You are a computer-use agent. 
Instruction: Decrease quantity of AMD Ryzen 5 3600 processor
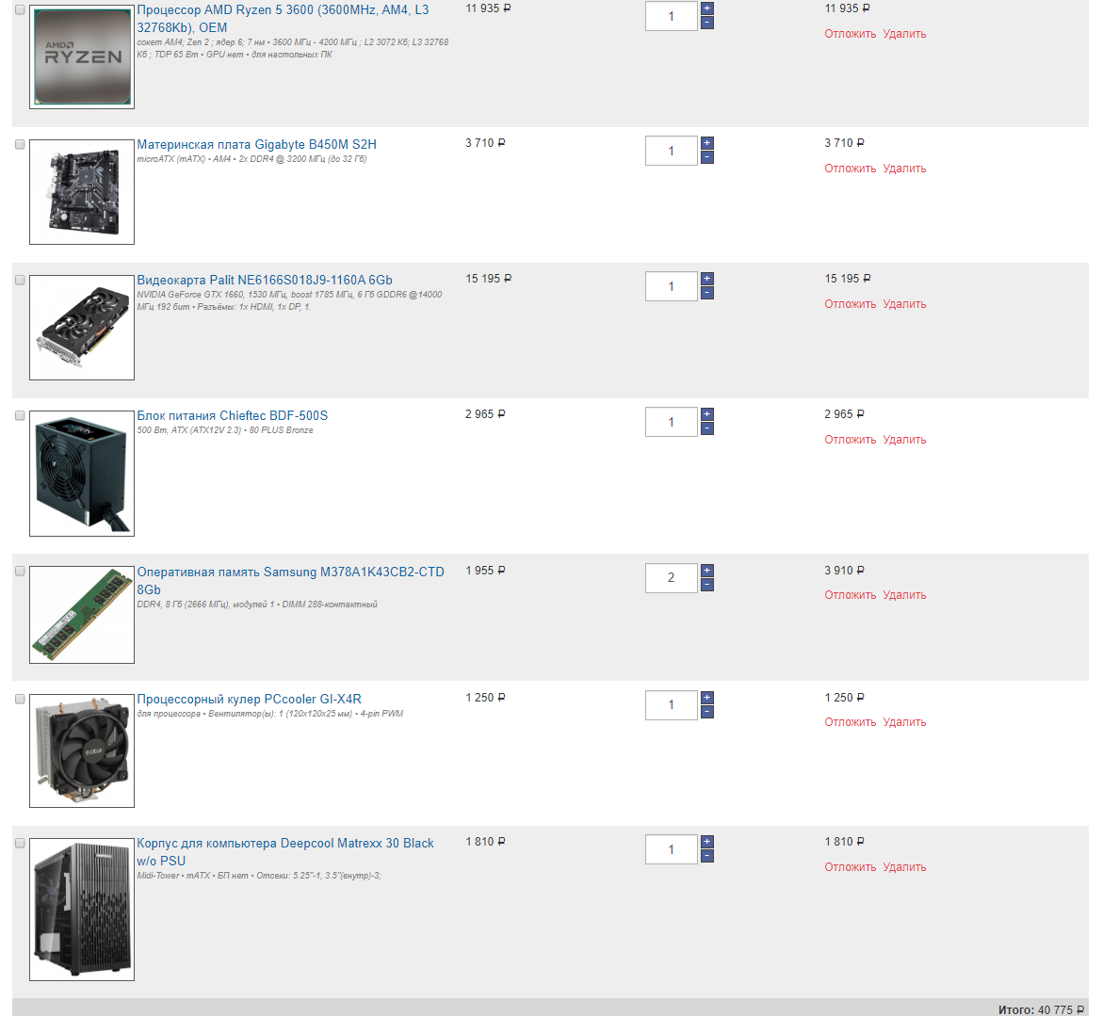(x=707, y=24)
